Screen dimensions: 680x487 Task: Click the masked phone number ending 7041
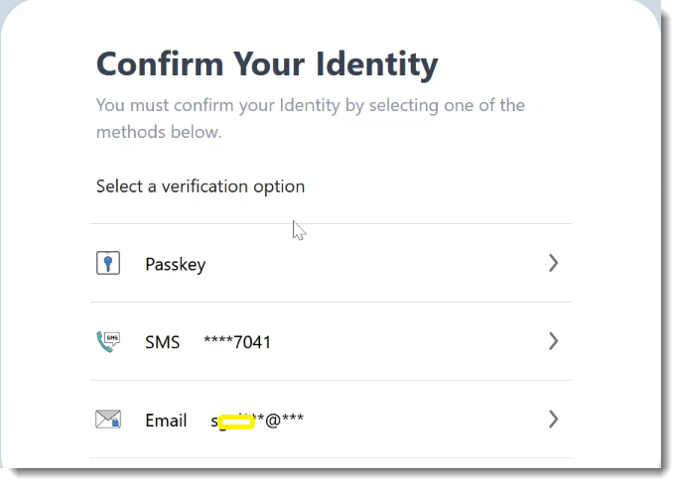point(237,342)
